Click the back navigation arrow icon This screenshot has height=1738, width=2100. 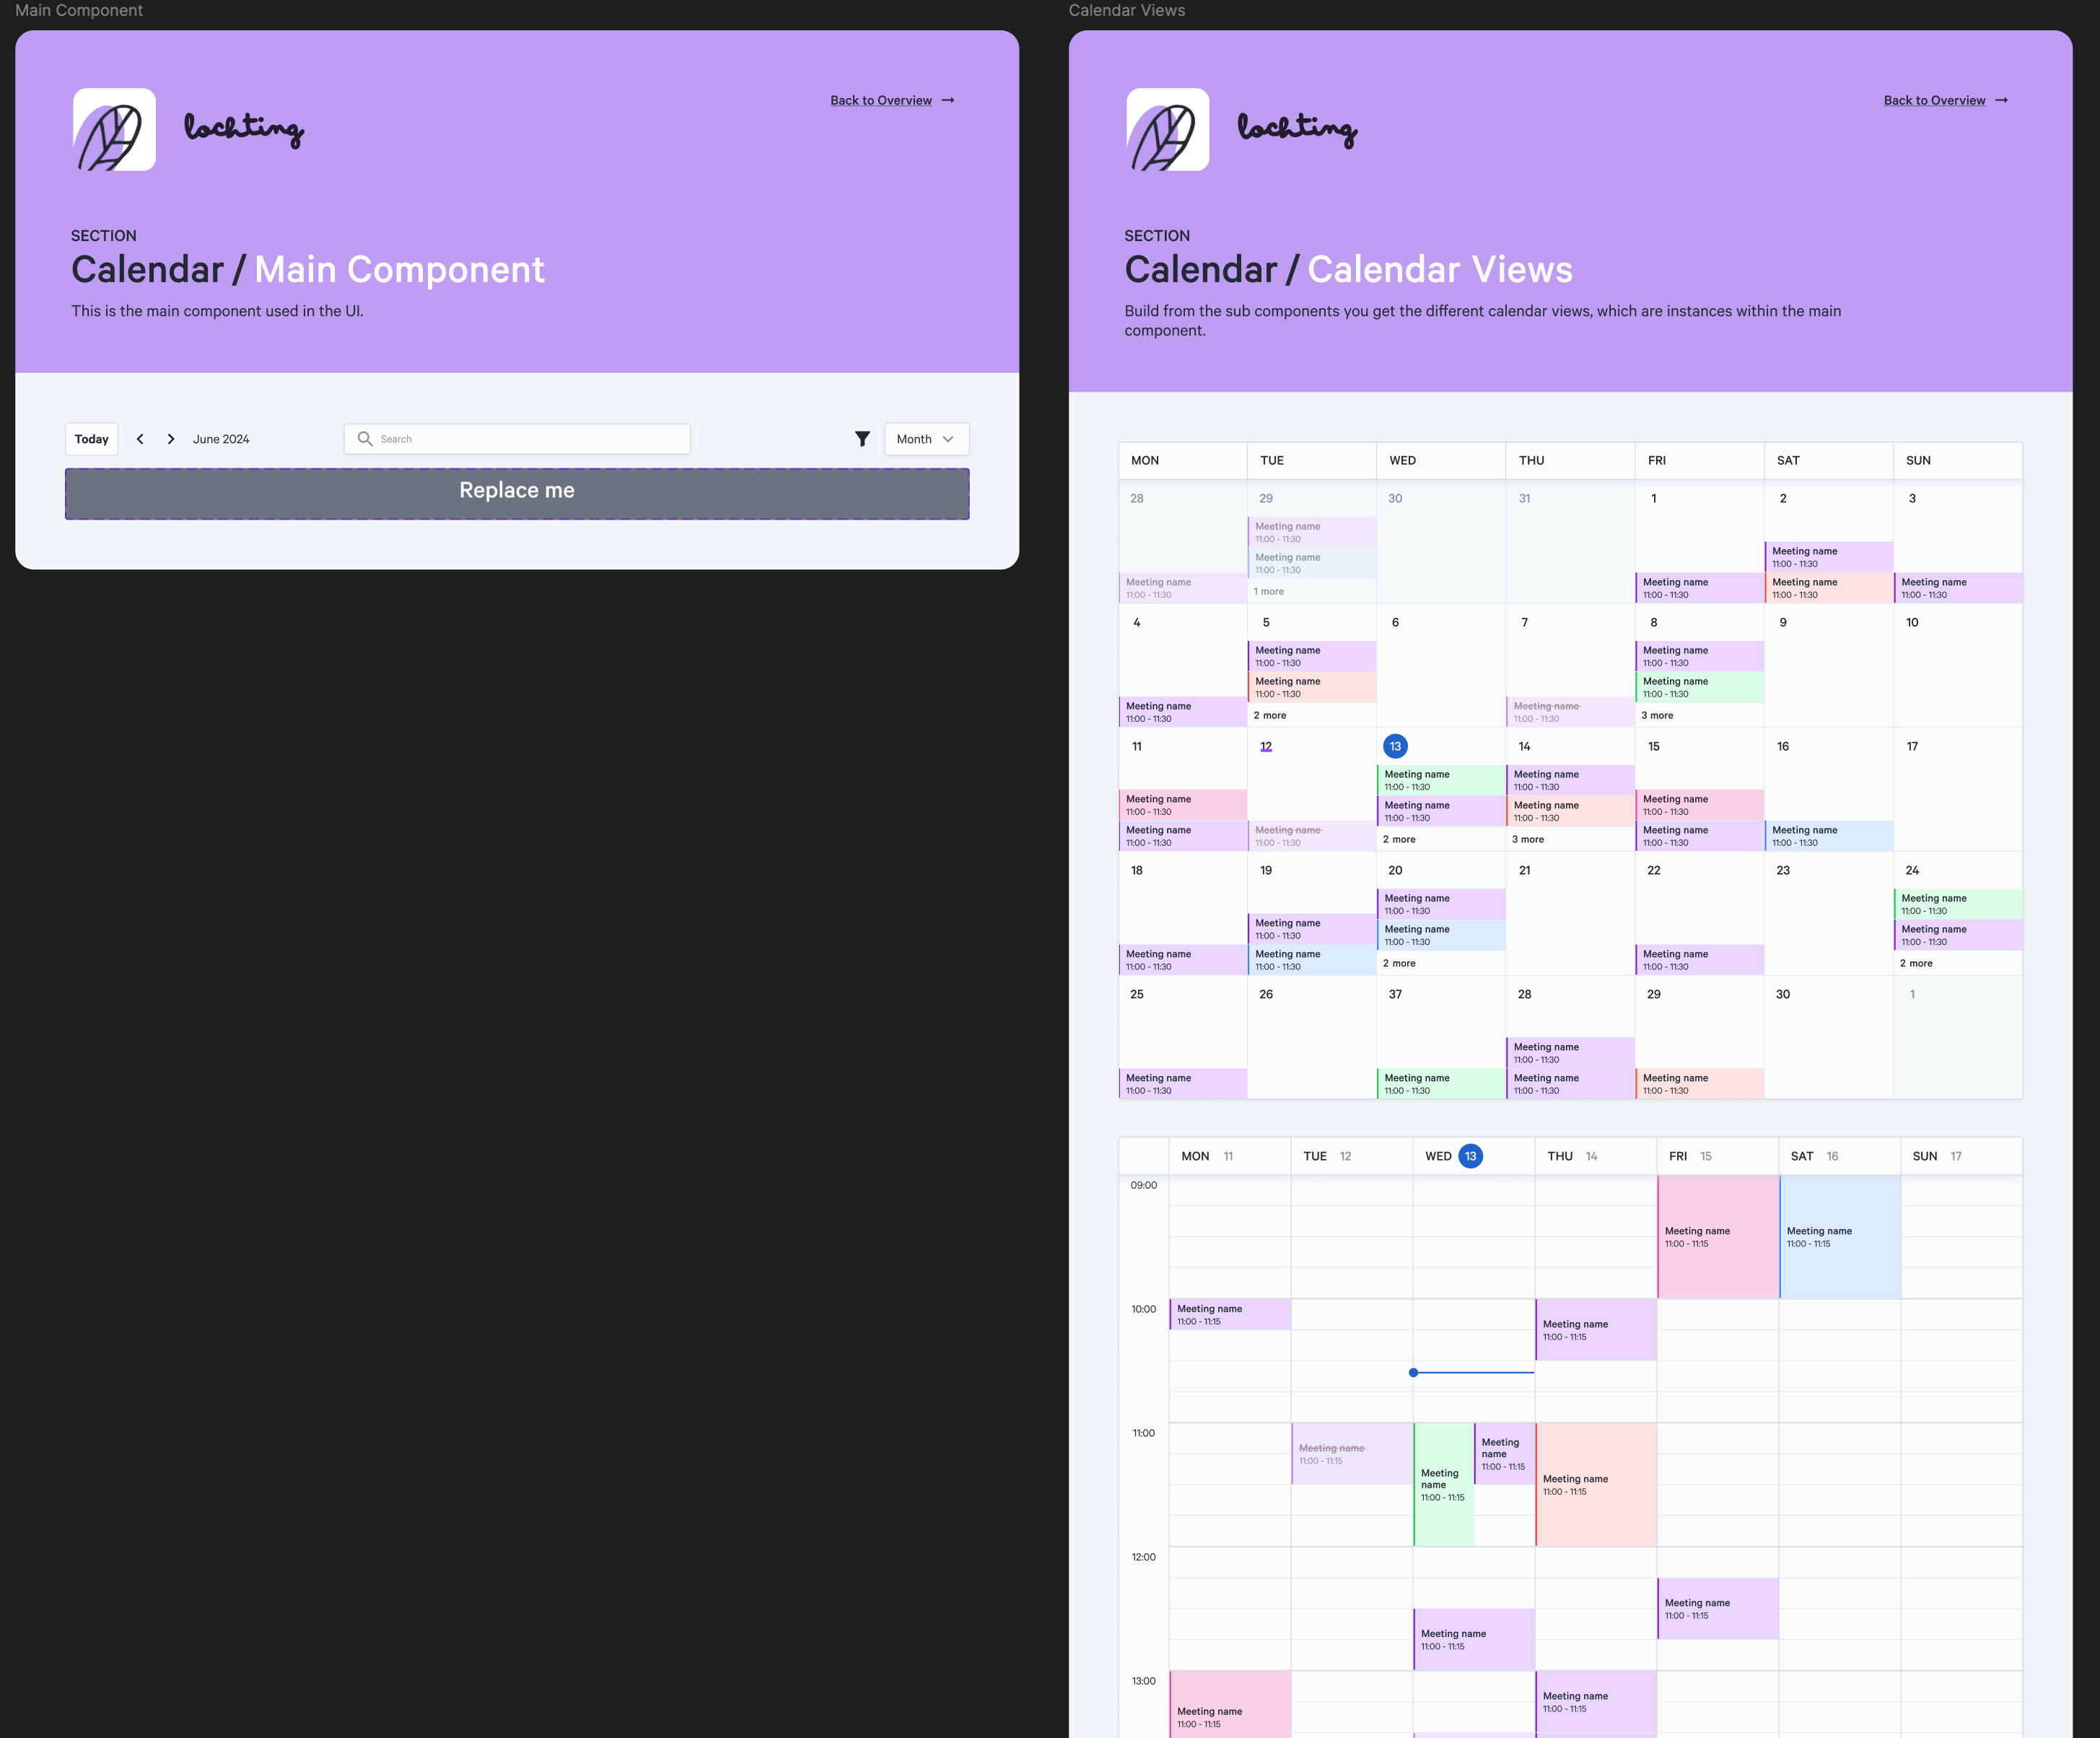click(139, 438)
